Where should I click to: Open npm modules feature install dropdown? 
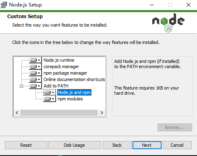pos(50,99)
